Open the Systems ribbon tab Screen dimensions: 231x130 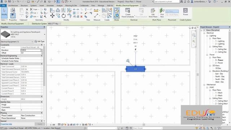(34, 5)
